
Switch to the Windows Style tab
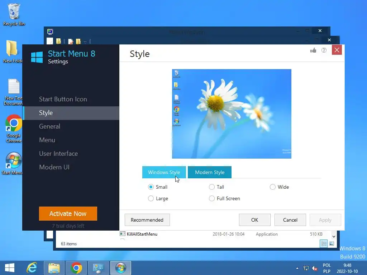pos(164,172)
